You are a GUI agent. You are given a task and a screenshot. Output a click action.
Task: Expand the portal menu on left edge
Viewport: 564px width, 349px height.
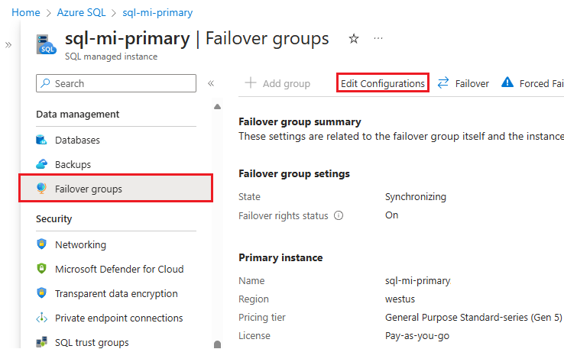(x=8, y=45)
